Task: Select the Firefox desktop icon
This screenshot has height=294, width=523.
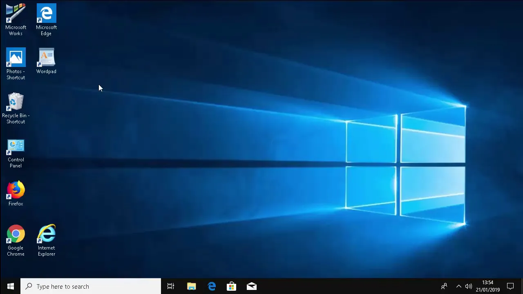Action: [x=16, y=194]
